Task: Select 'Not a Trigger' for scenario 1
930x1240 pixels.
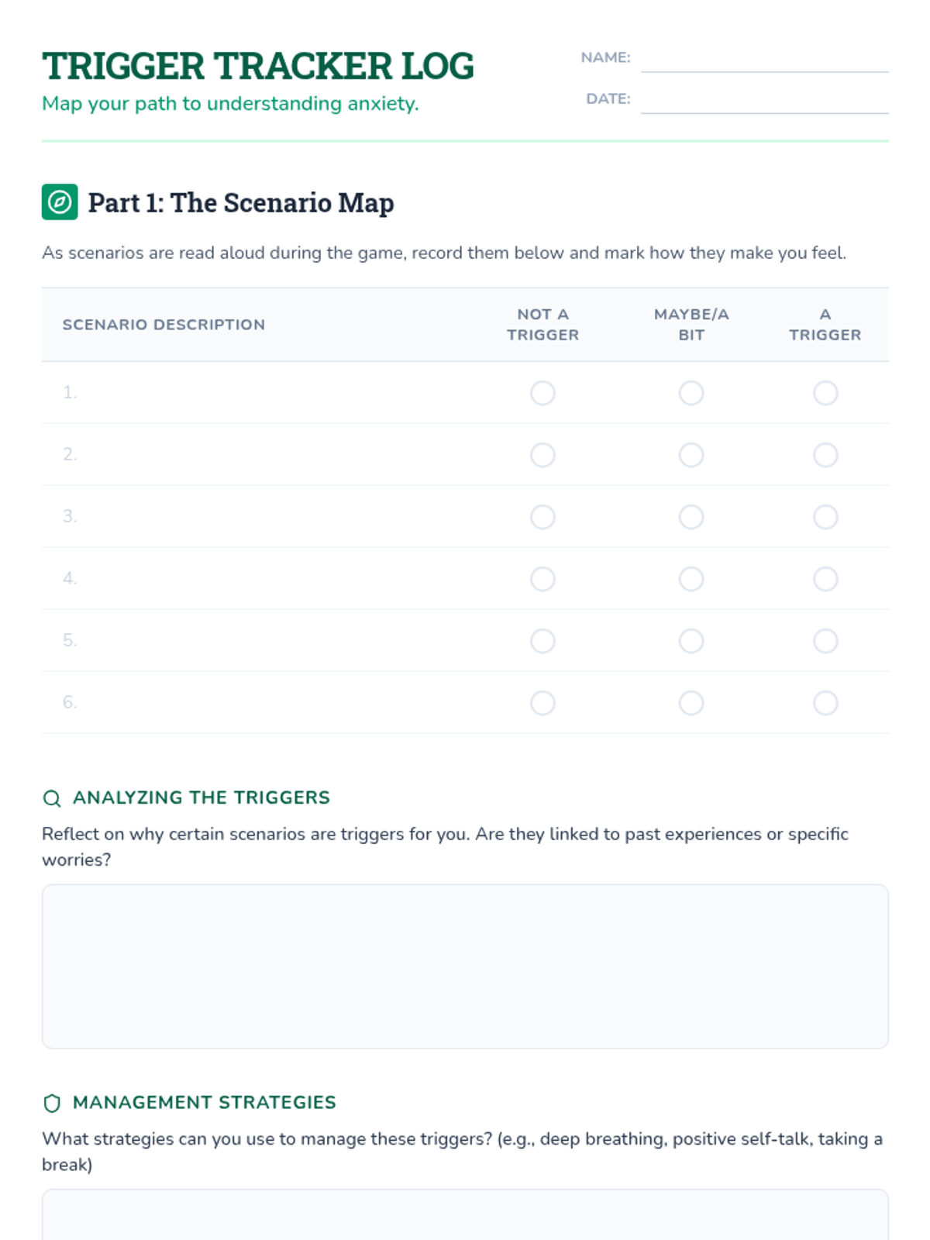Action: 542,393
